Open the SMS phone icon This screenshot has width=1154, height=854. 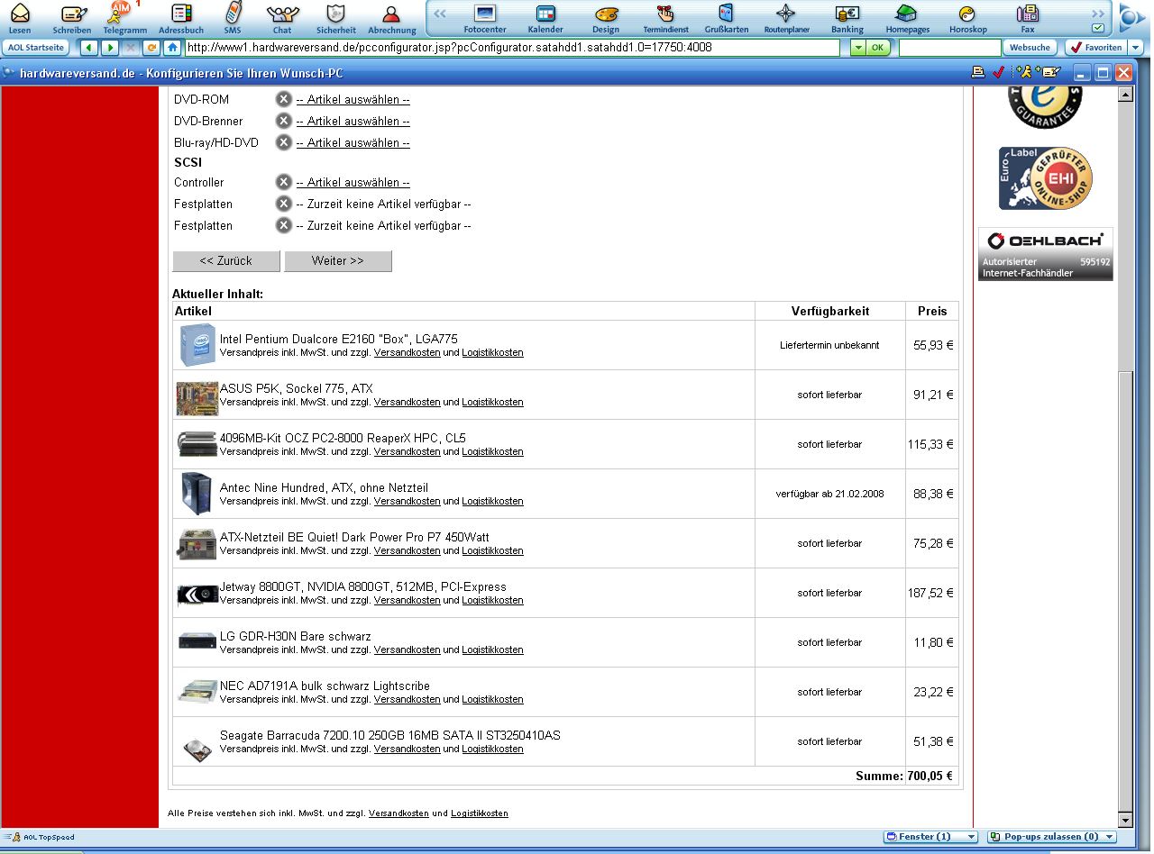(x=233, y=17)
